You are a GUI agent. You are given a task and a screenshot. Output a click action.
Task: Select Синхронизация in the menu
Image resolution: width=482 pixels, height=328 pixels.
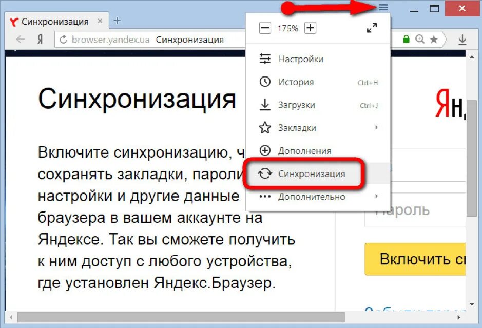coord(318,173)
